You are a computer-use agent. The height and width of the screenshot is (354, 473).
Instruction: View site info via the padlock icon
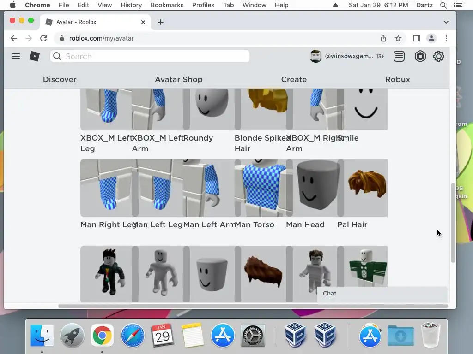(62, 38)
